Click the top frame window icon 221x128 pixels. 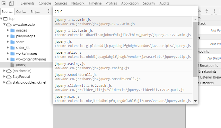(x=5, y=19)
